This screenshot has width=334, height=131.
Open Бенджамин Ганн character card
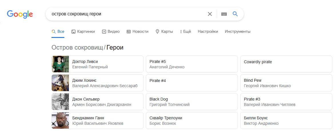(98, 120)
